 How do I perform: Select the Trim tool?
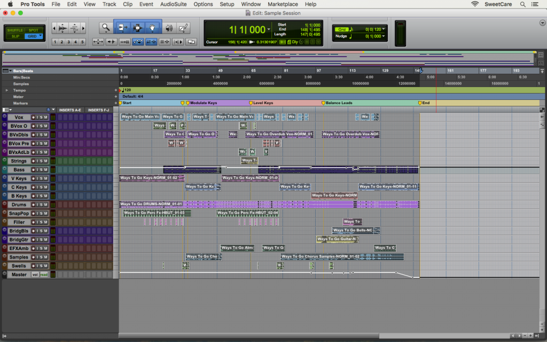point(122,27)
